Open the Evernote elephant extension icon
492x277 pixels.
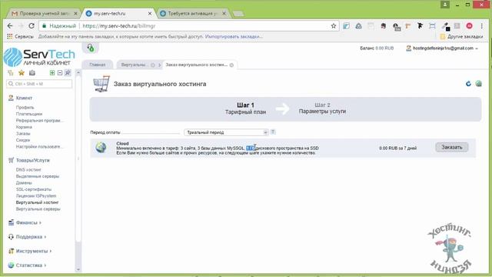pos(383,26)
